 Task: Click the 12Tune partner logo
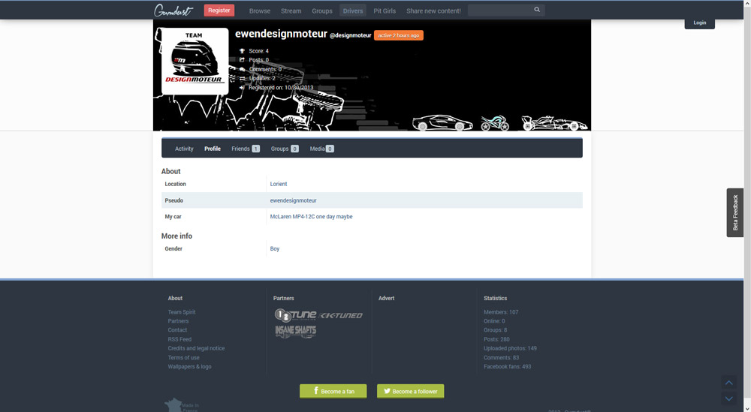tap(295, 315)
